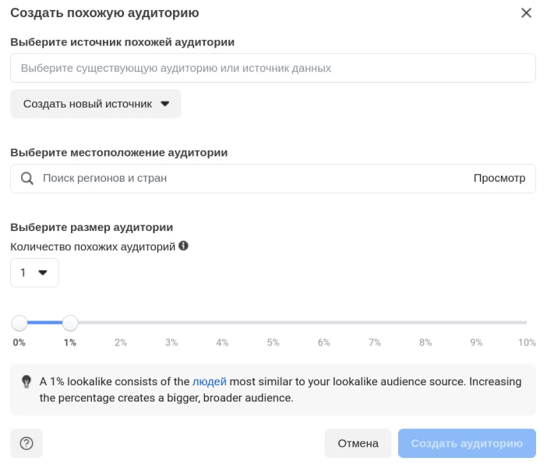The image size is (547, 468).
Task: Click the 'Создать аудиторию' button
Action: 467,443
